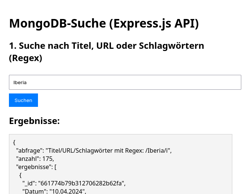
Task: Focus the search input containing Iberia
Action: coord(125,82)
